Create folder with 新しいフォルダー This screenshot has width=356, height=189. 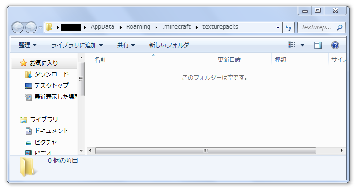(172, 45)
